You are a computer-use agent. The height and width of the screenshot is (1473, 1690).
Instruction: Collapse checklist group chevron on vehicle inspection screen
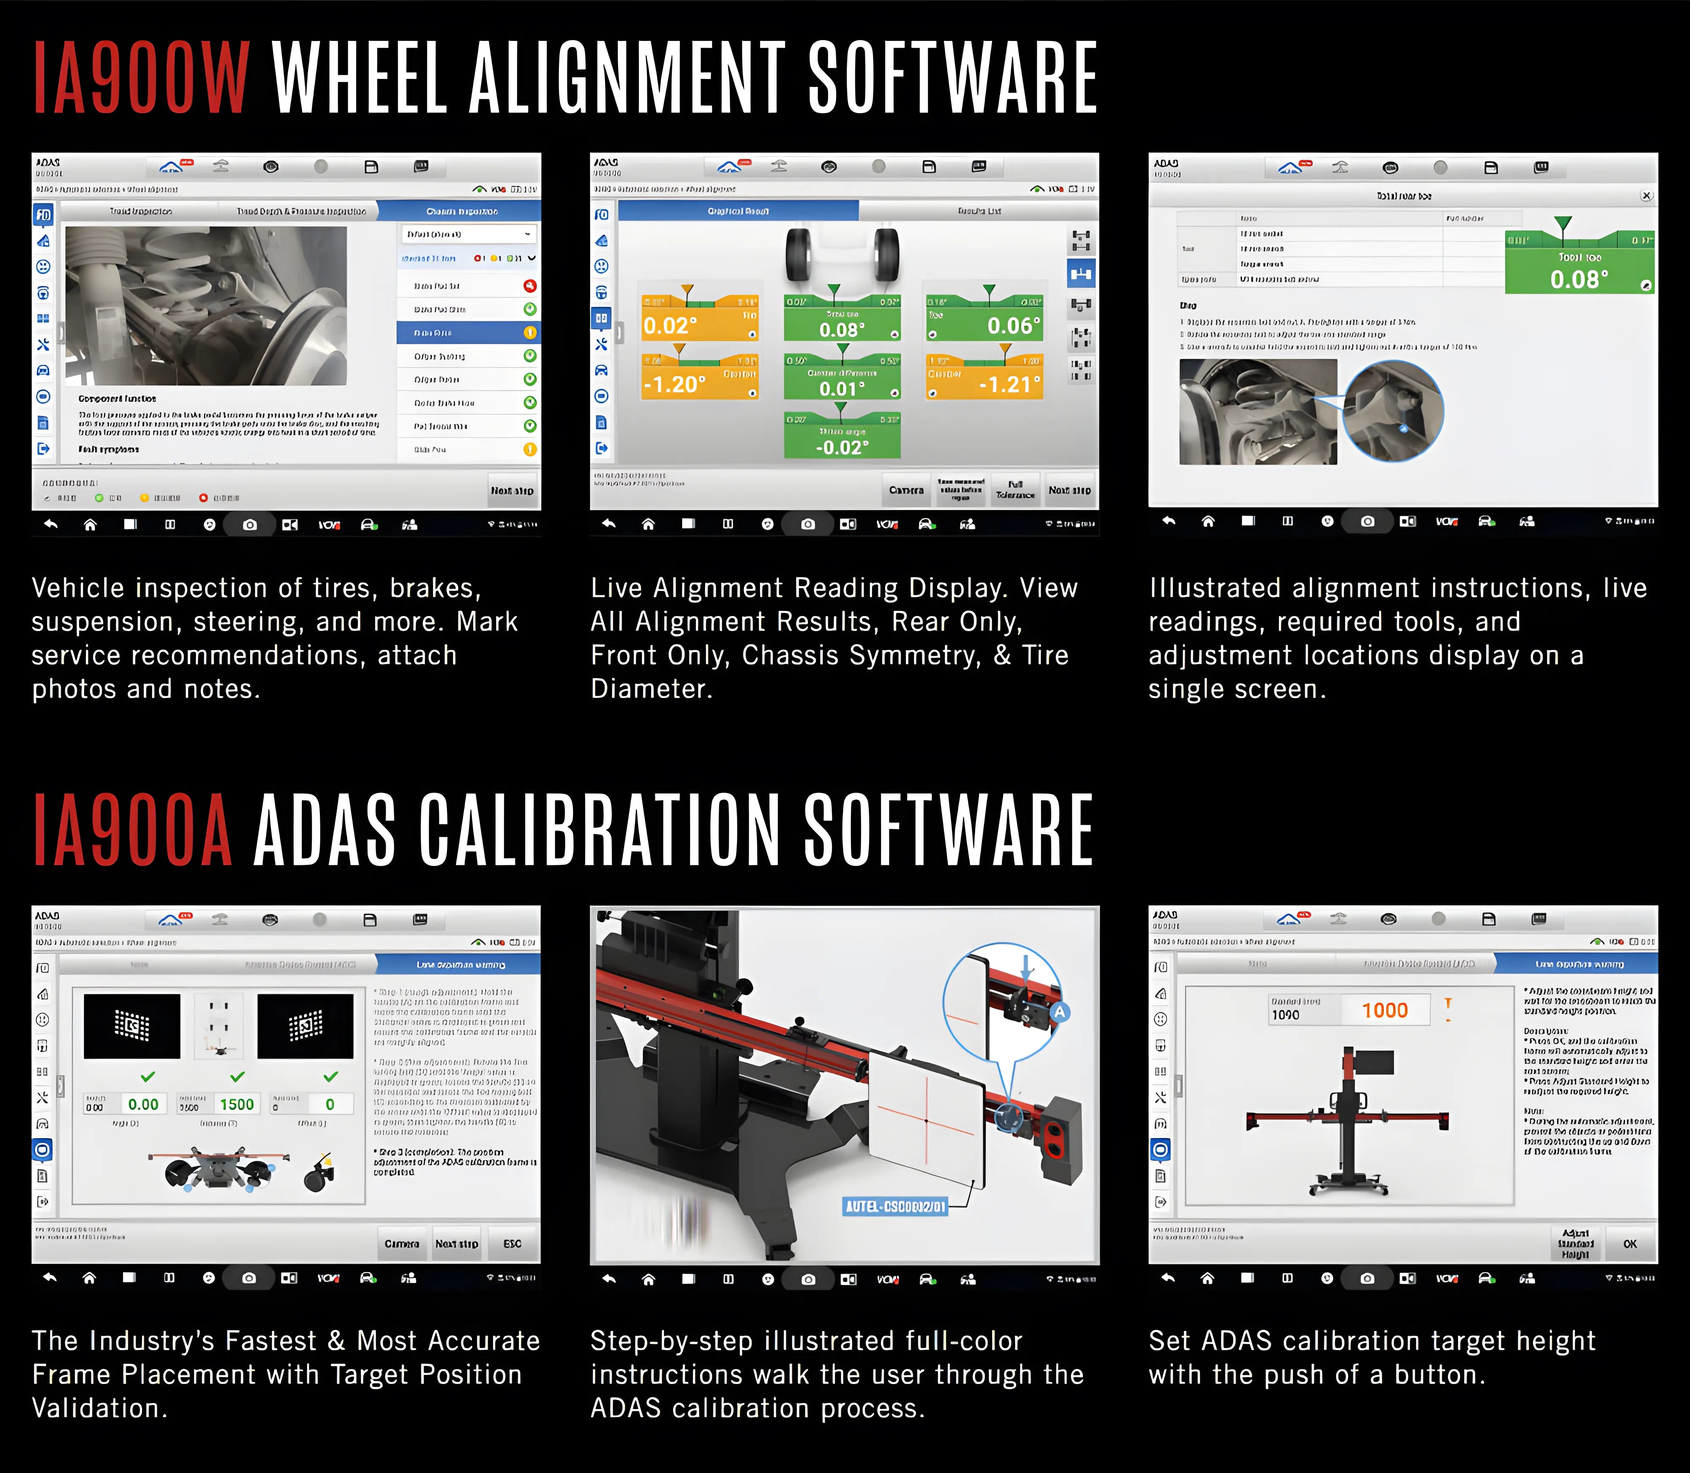point(532,258)
